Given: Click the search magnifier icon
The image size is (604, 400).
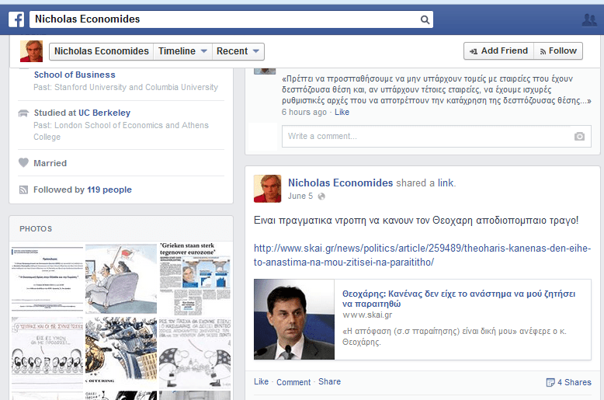Looking at the screenshot, I should 425,19.
